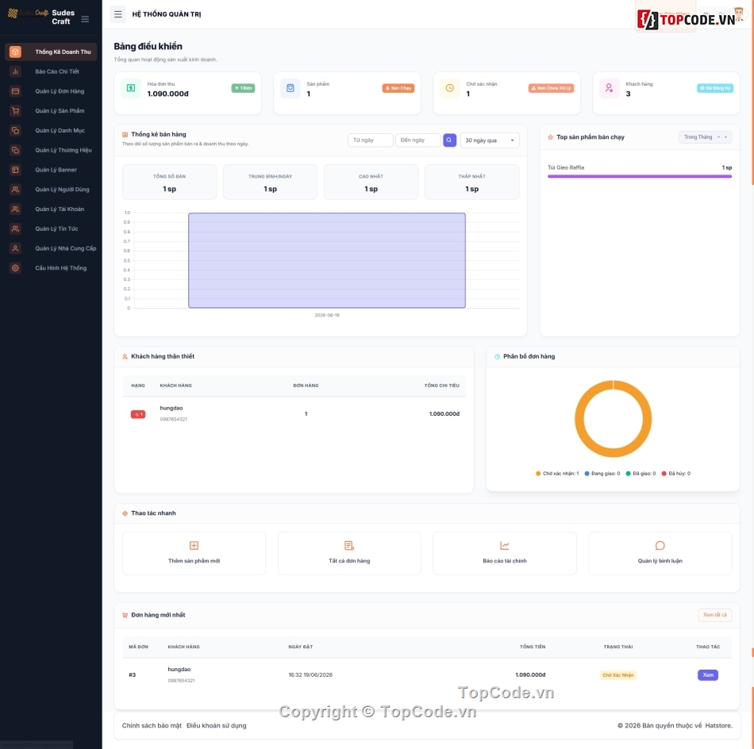
Task: Open the Điều khoản sử dụng link
Action: click(x=217, y=725)
